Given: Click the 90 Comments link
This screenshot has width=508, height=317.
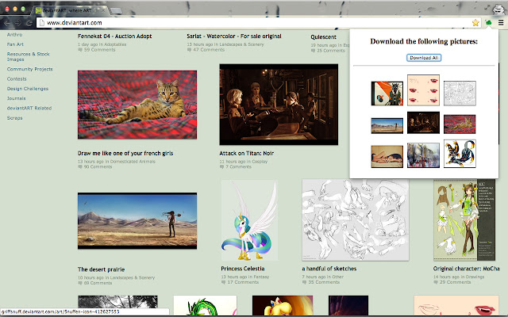Looking at the screenshot, I should tap(98, 167).
